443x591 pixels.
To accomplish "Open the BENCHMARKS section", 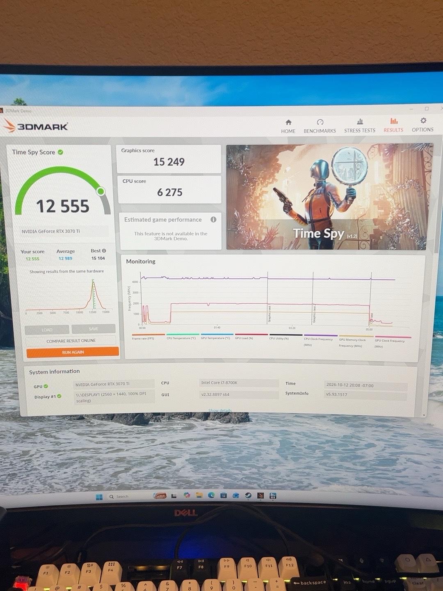I will click(320, 126).
